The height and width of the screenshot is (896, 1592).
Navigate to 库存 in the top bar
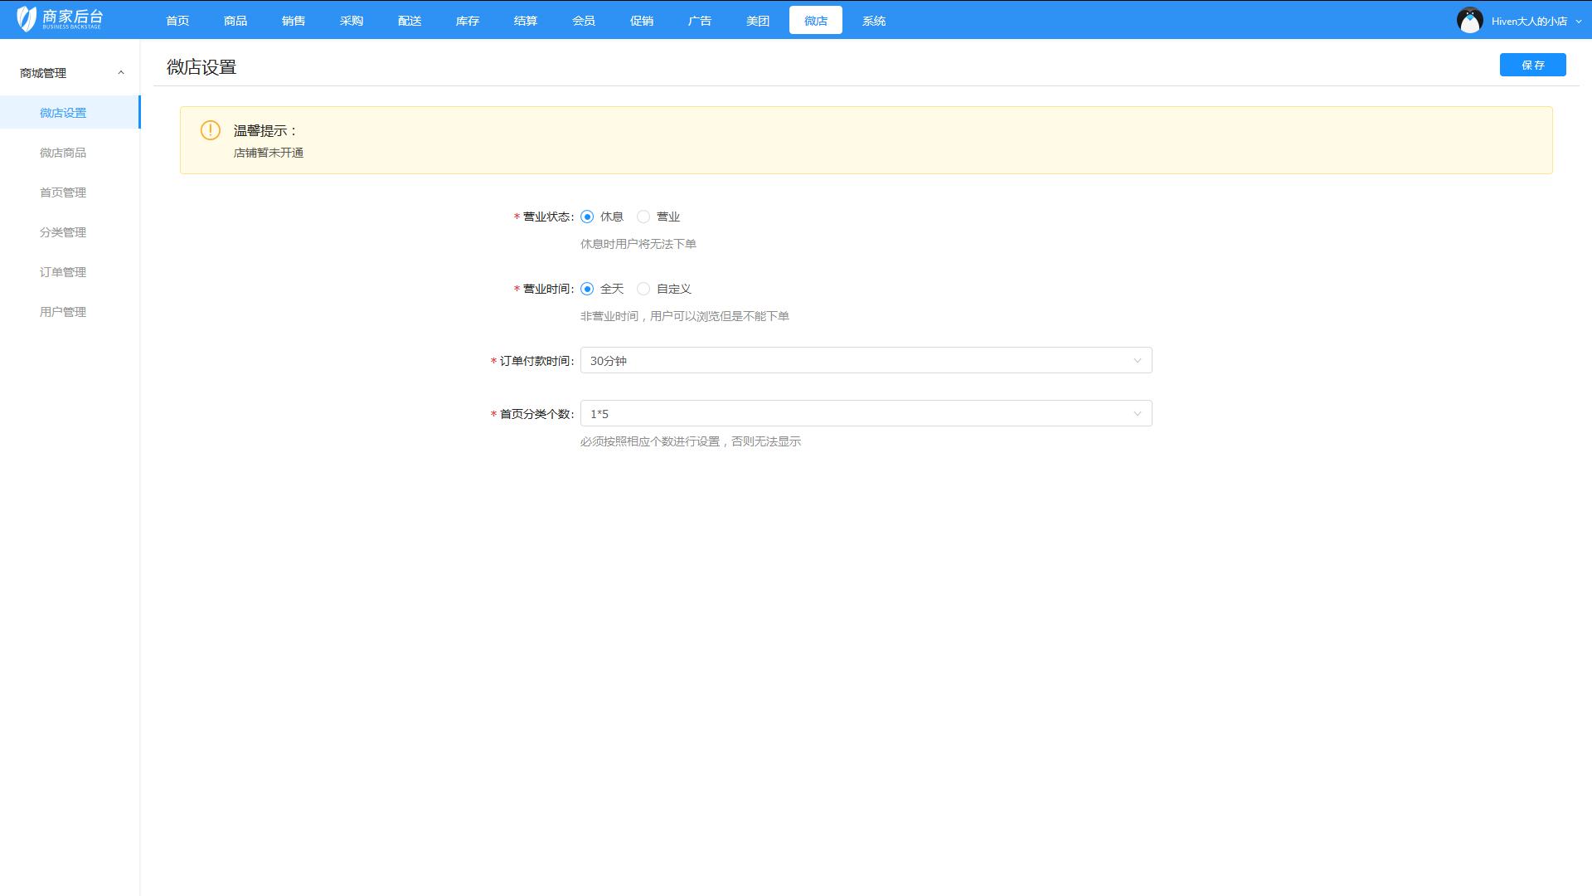pyautogui.click(x=467, y=20)
